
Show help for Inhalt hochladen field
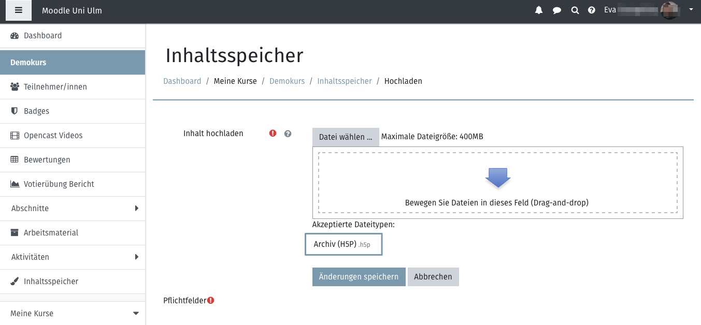[x=288, y=134]
